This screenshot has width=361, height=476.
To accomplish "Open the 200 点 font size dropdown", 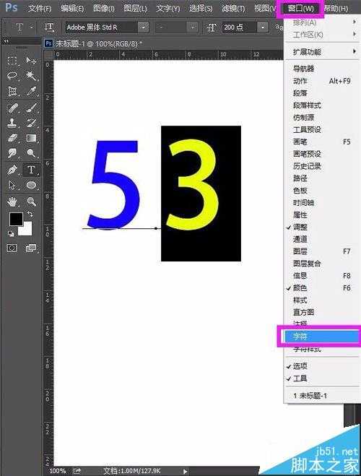I will pos(263,27).
